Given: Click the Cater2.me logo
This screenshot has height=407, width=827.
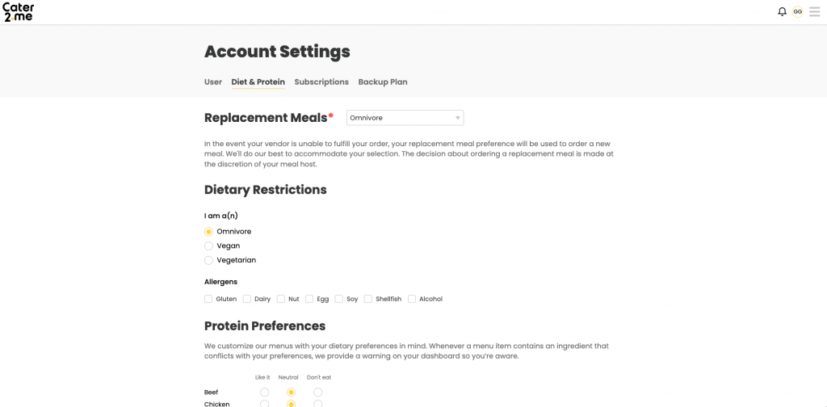Looking at the screenshot, I should pyautogui.click(x=19, y=11).
